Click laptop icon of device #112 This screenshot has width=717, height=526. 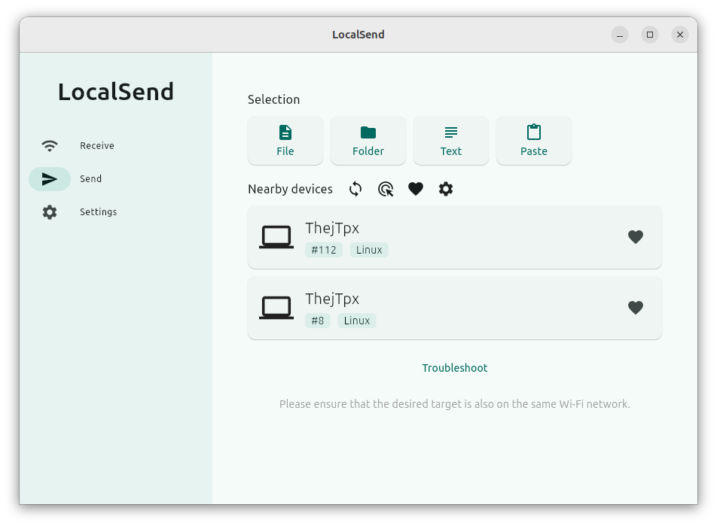276,237
